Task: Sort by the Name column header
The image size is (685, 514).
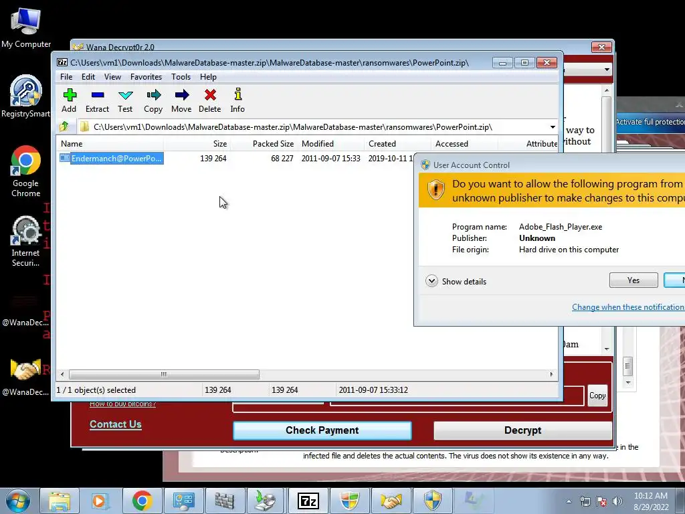Action: [110, 144]
